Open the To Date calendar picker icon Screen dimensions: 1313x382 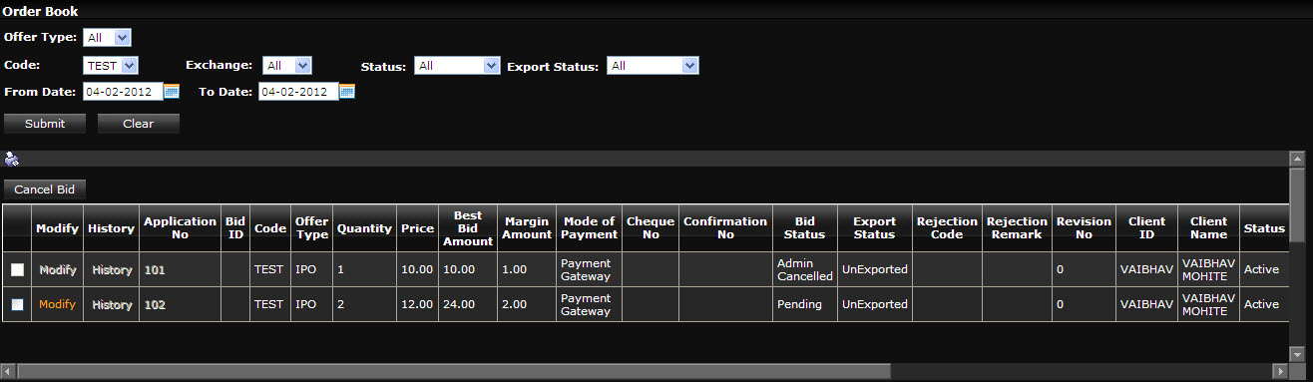tap(347, 92)
